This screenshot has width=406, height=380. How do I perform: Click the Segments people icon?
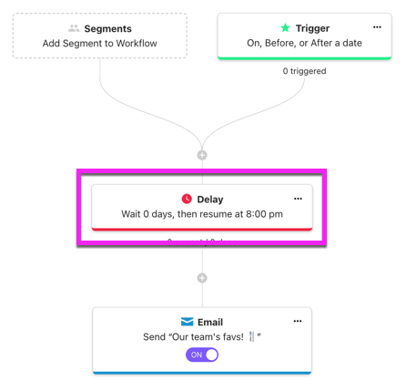(x=74, y=28)
